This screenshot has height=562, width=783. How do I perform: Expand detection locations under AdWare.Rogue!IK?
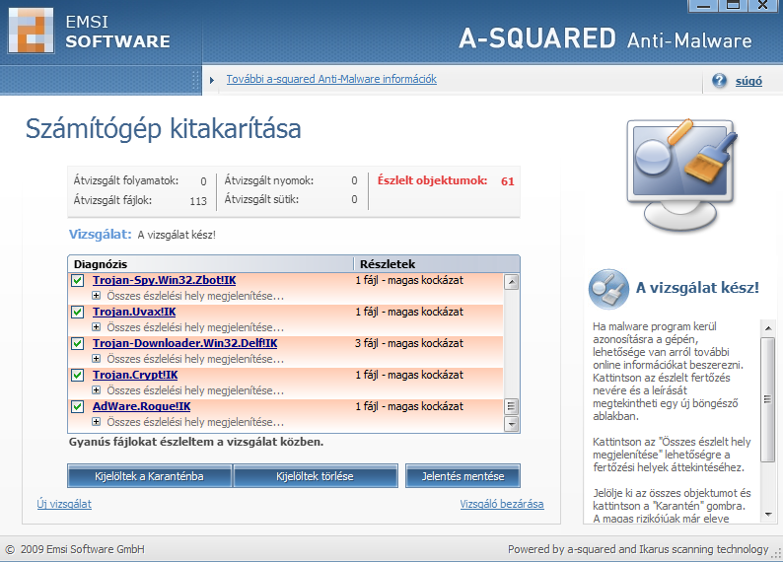point(97,422)
